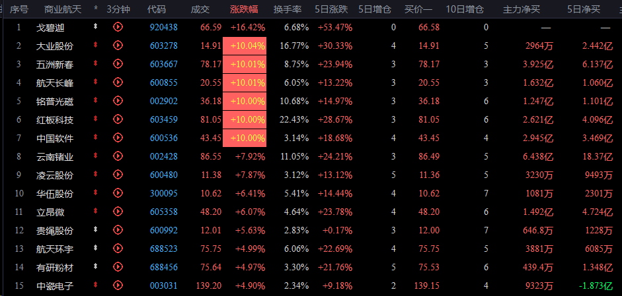This screenshot has height=296, width=622.
Task: Click the asterisk column header
Action: click(96, 9)
